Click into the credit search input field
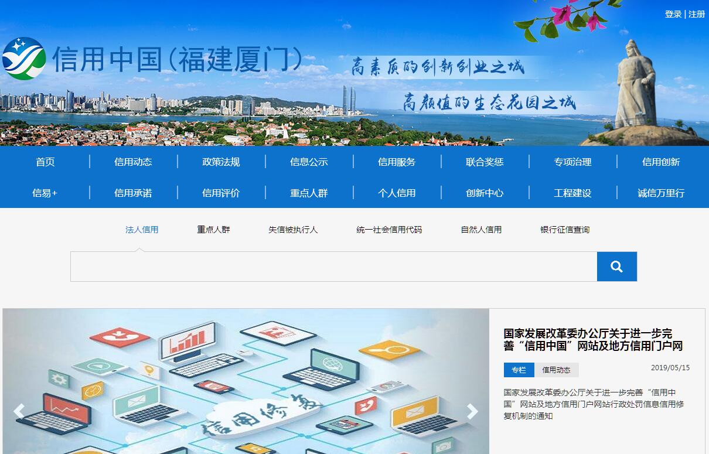Image resolution: width=709 pixels, height=454 pixels. (333, 267)
